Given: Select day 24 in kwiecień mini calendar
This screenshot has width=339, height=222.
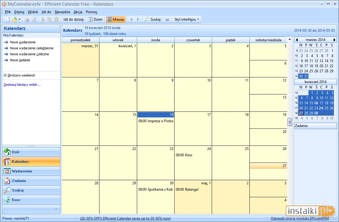Looking at the screenshot, I should [321, 108].
